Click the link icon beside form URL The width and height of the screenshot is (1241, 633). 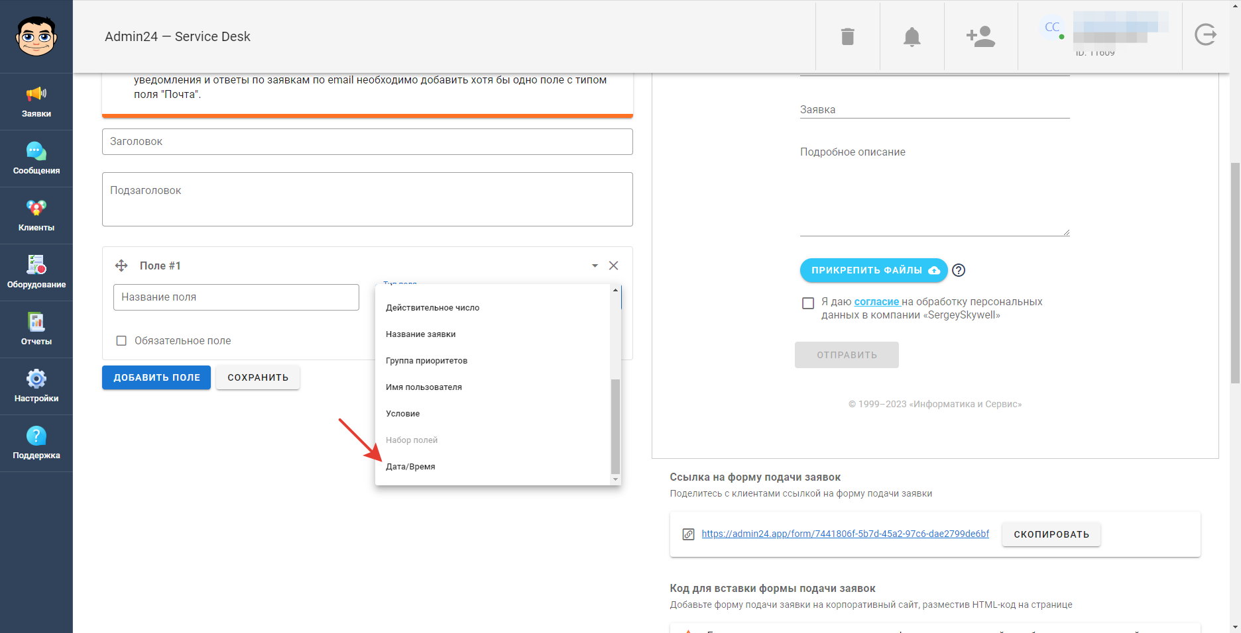tap(689, 534)
